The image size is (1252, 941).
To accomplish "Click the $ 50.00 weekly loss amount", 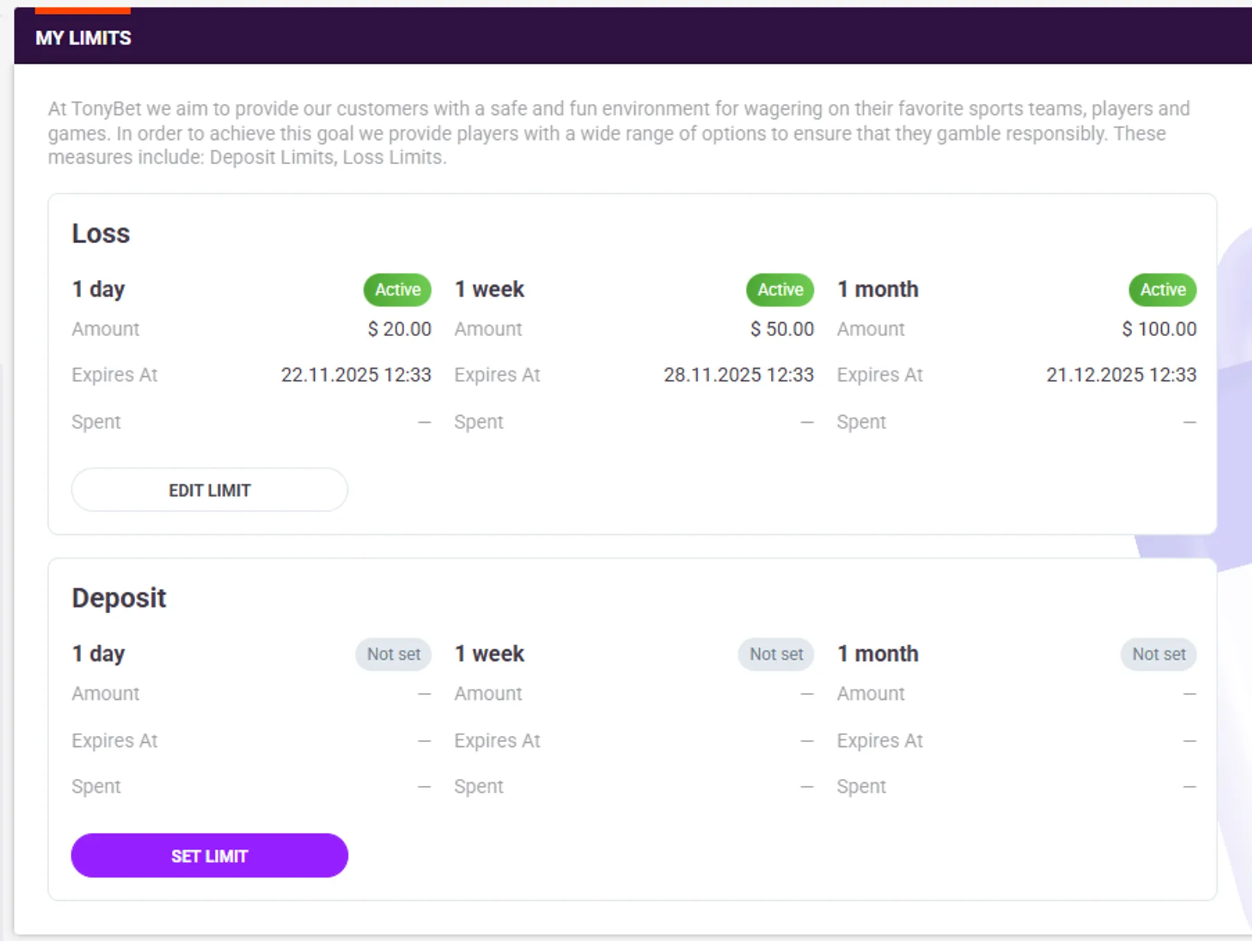I will coord(782,329).
